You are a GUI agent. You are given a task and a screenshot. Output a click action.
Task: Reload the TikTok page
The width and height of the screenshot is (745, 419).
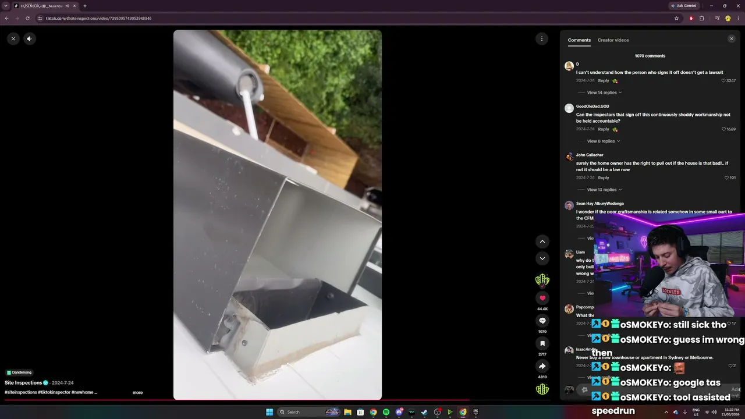pos(27,18)
